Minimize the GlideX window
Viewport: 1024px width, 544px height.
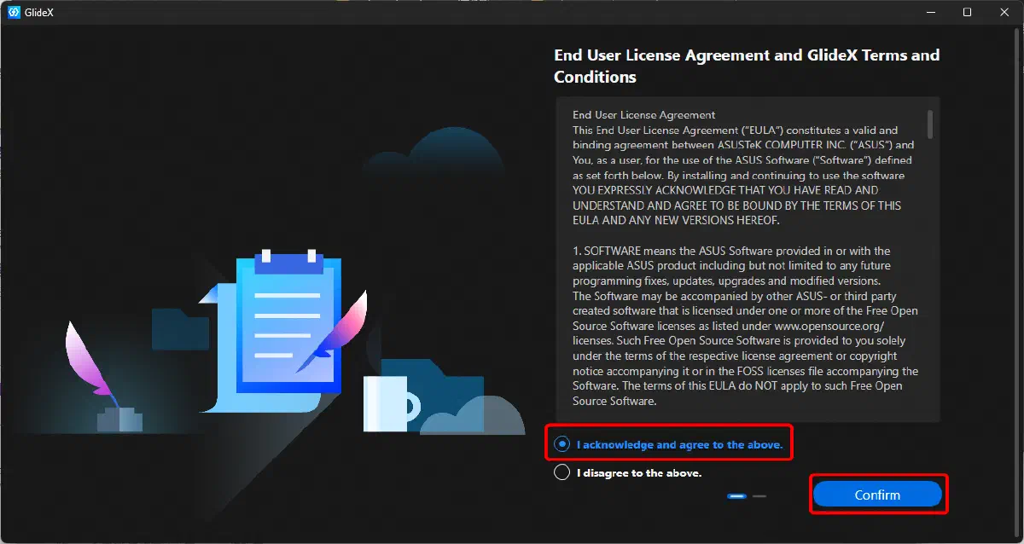pyautogui.click(x=930, y=12)
